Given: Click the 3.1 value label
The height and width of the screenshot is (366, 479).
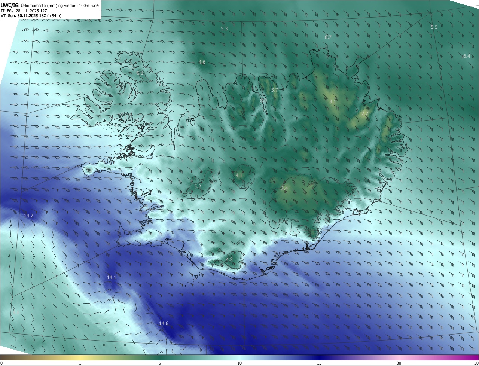Looking at the screenshot, I should 333,102.
